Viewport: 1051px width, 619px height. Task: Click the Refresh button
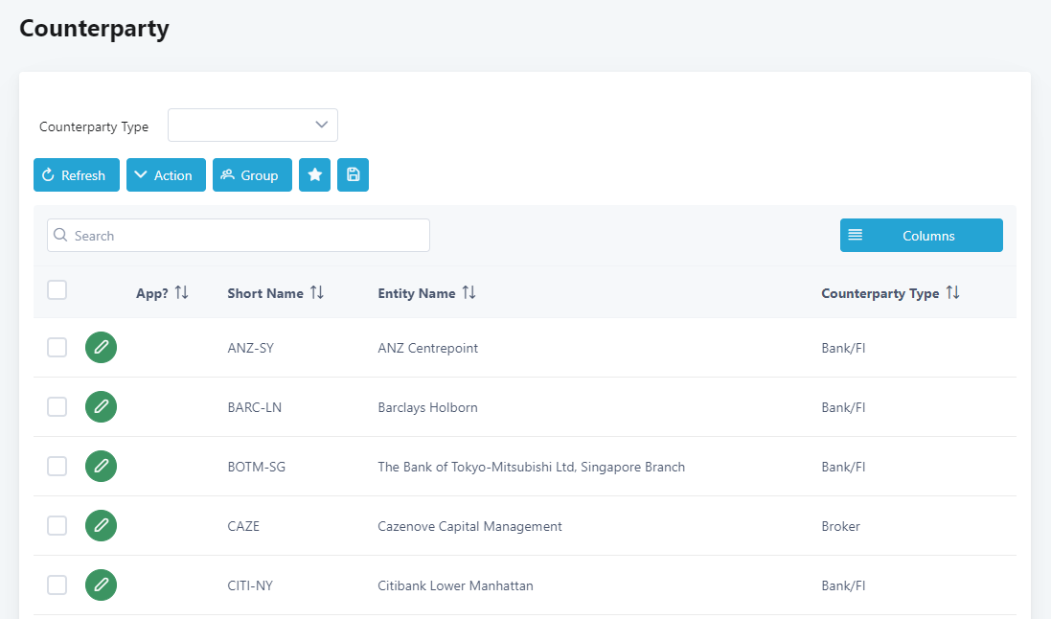(x=77, y=175)
